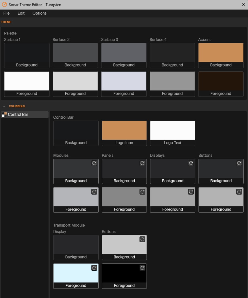Reset the Panels Foreground override
The image size is (248, 298).
[x=142, y=191]
